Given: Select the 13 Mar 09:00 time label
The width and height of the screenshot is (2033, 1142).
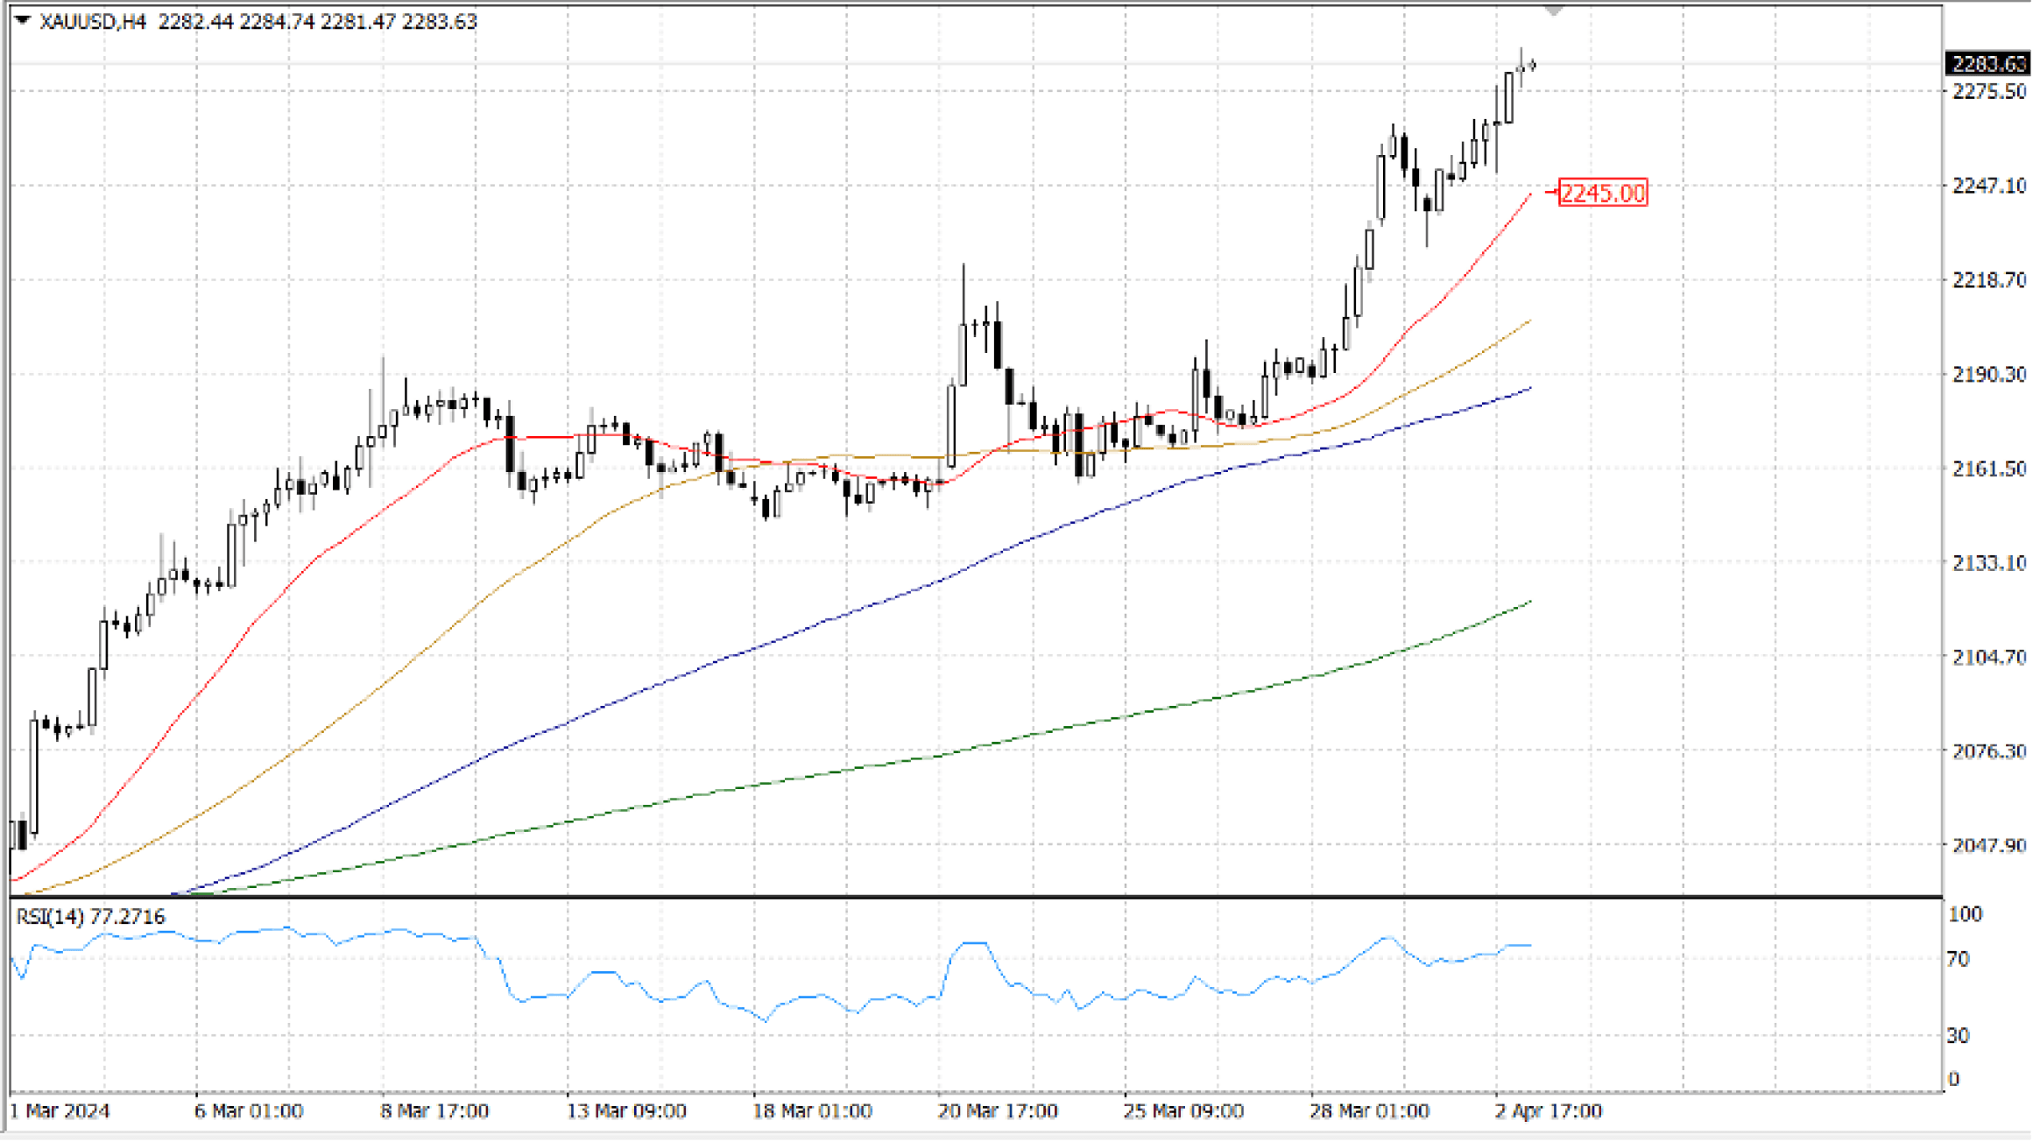Looking at the screenshot, I should click(x=625, y=1111).
